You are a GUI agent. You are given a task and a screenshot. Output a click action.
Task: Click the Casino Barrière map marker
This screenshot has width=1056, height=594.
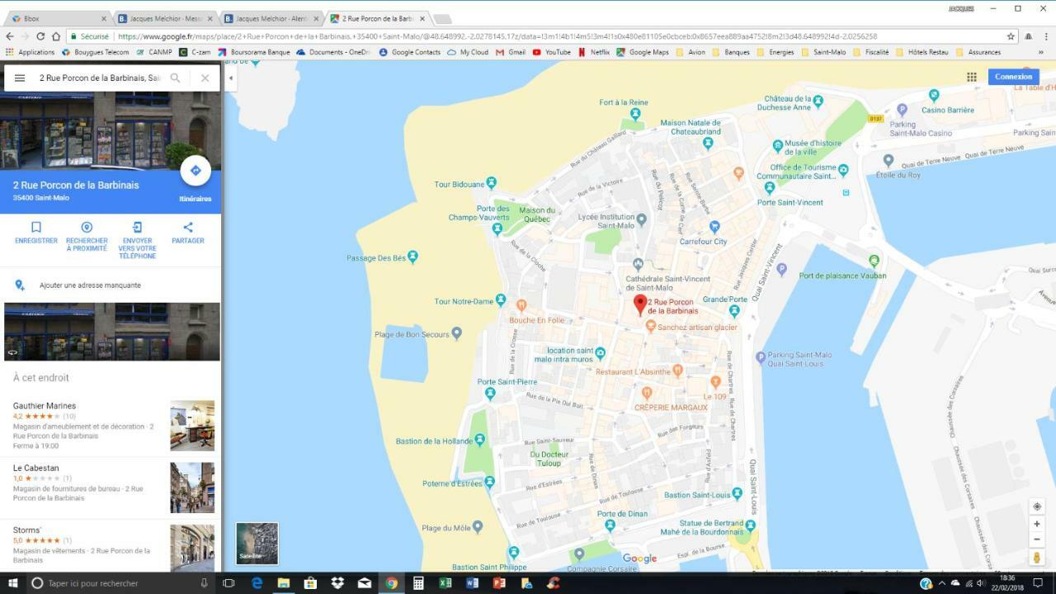[933, 95]
